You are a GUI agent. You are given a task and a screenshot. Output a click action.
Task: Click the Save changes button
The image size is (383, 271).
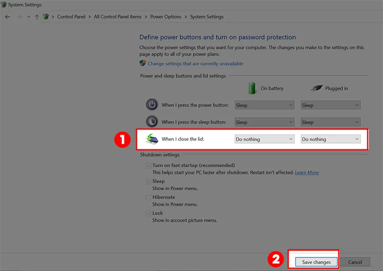[316, 262]
